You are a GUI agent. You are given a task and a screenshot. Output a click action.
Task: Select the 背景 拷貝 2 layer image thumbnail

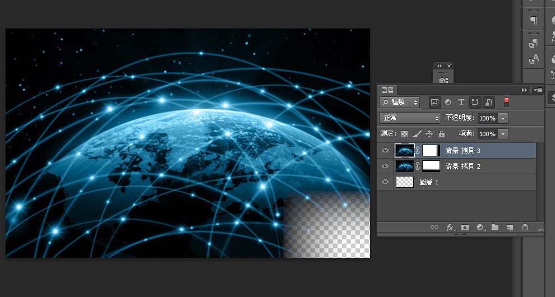tap(405, 166)
